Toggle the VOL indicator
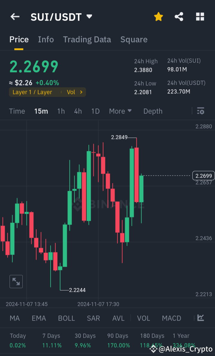 point(143,318)
